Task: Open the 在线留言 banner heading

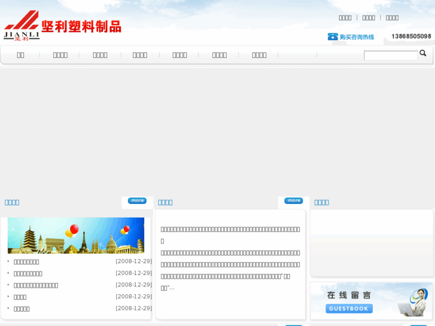Action: point(349,295)
